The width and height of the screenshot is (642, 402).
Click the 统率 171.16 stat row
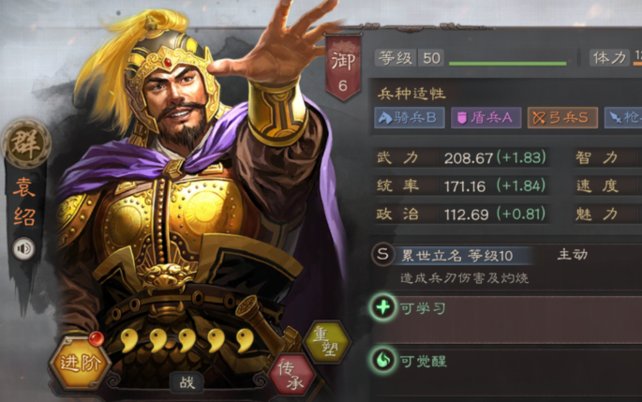462,186
